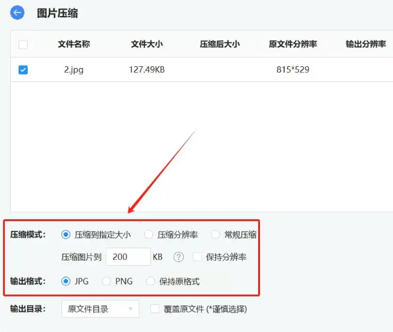The height and width of the screenshot is (332, 393).
Task: Click the 输出目录 label
Action: (x=28, y=309)
